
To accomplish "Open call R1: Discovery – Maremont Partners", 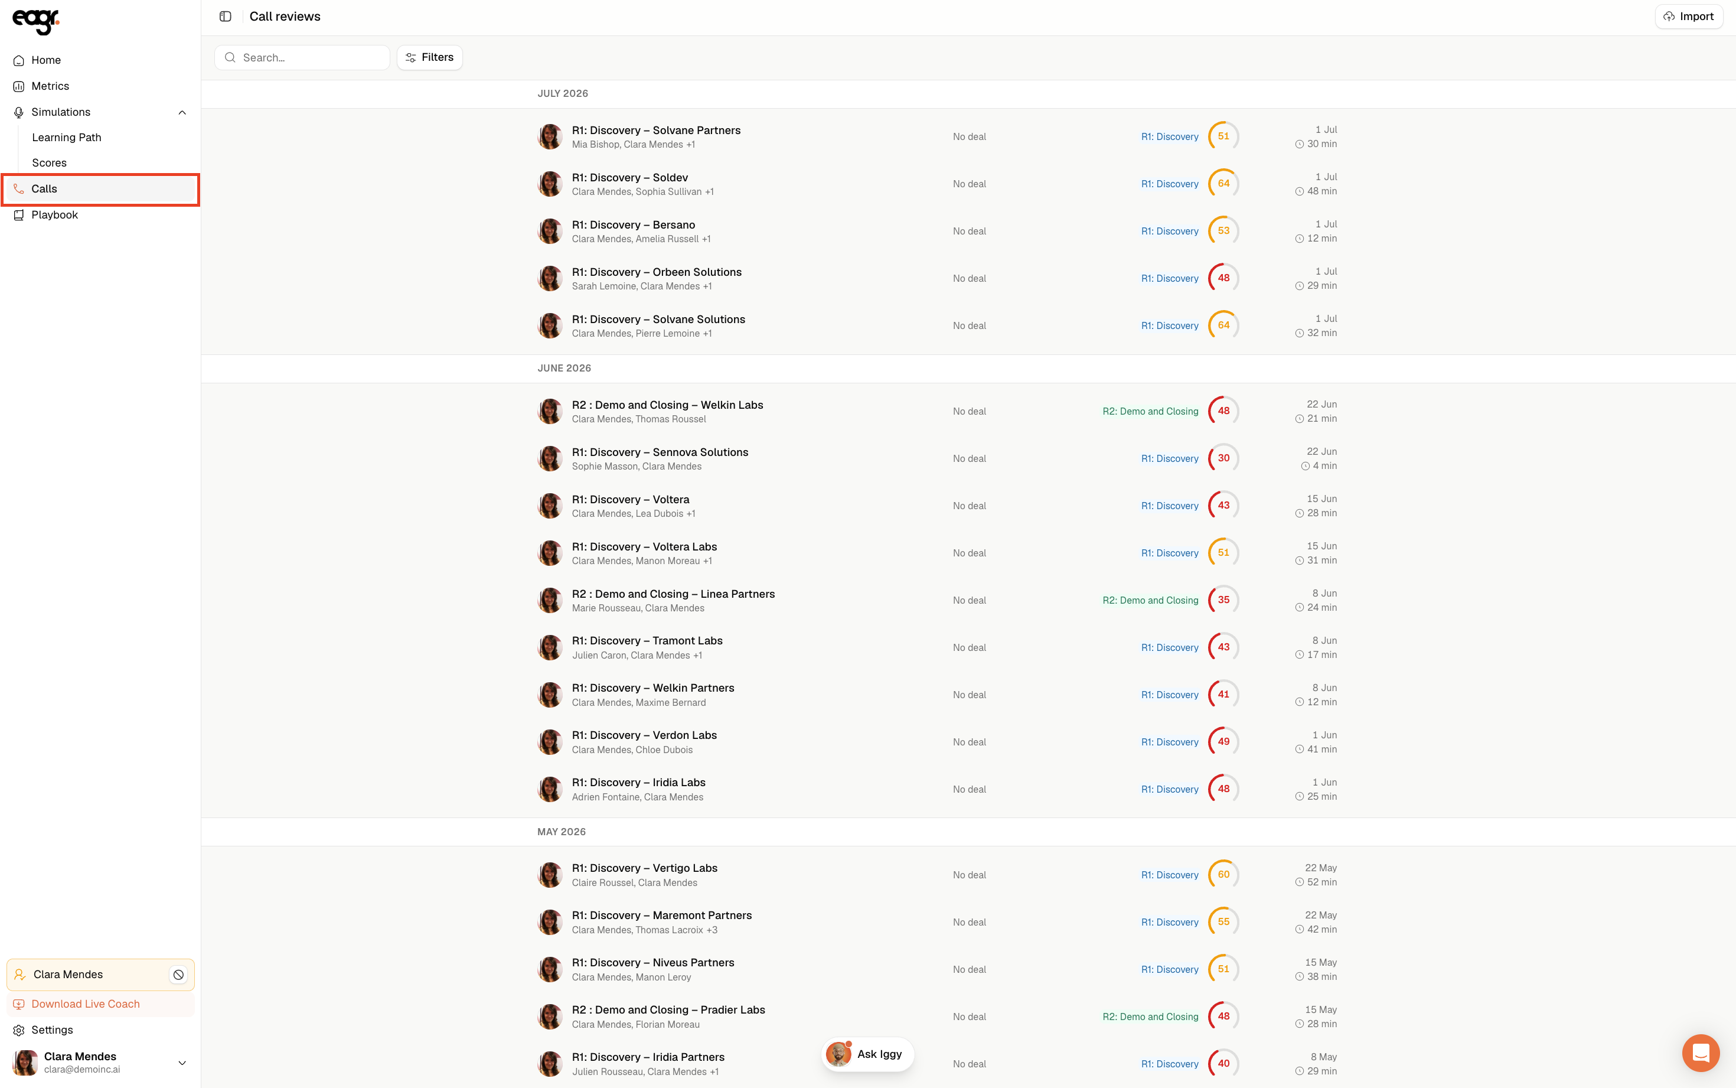I will (x=661, y=916).
